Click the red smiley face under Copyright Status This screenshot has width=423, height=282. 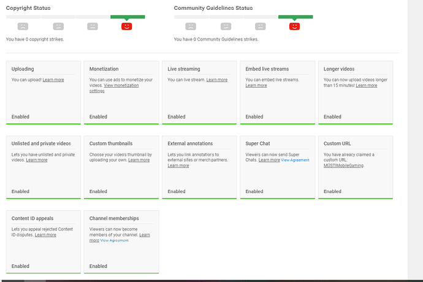(126, 26)
